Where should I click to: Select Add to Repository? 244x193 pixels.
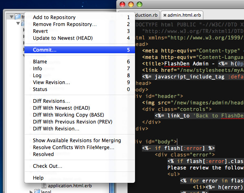[54, 17]
